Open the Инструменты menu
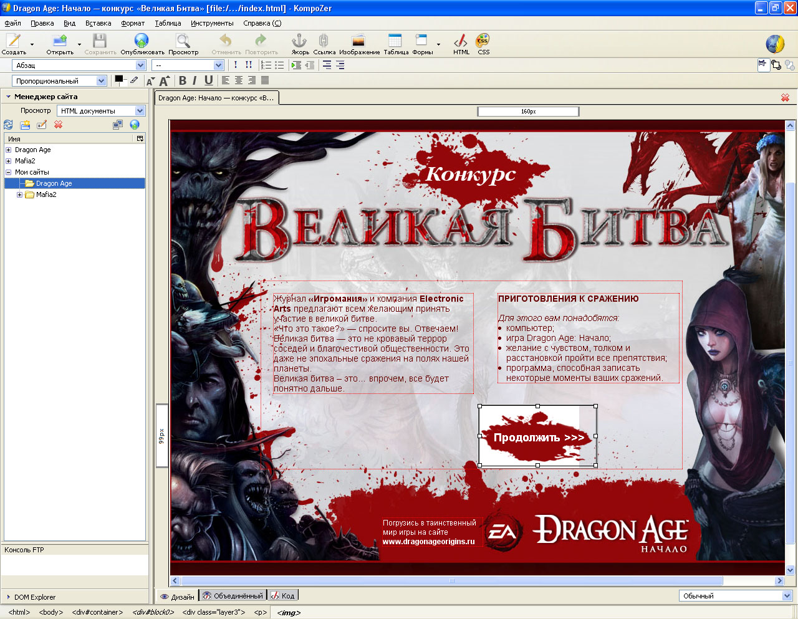The width and height of the screenshot is (798, 619). [x=212, y=23]
